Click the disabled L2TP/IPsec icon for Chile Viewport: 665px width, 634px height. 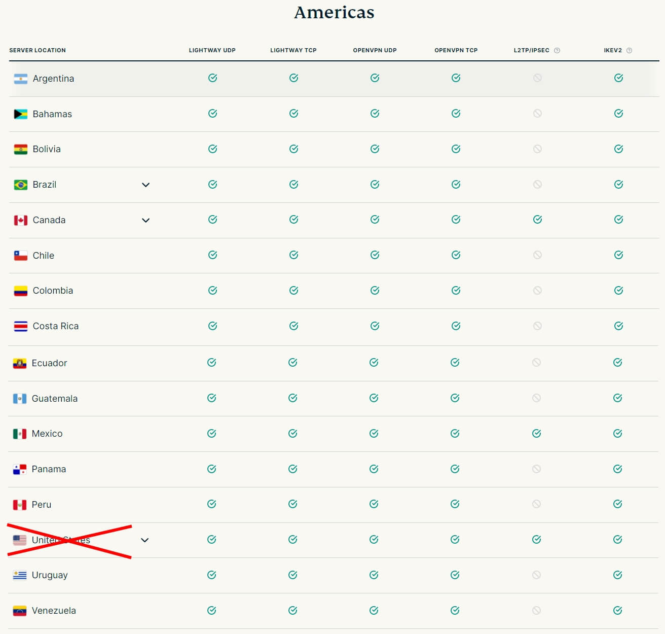coord(537,255)
